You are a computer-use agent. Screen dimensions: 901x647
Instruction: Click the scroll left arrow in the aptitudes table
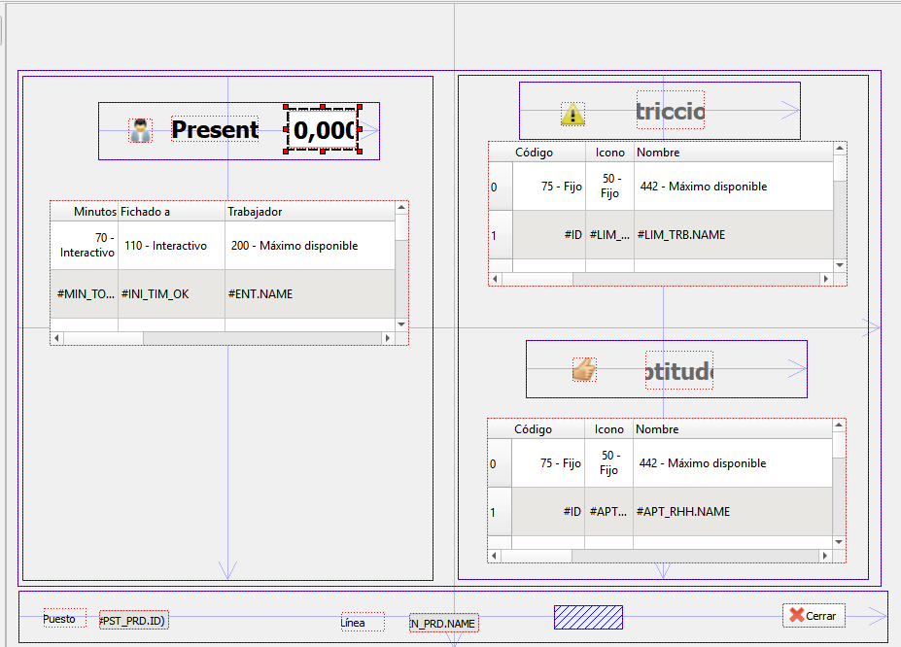click(x=494, y=556)
